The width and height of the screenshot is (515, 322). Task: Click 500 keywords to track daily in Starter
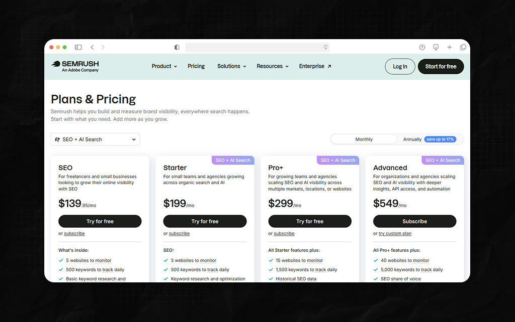coord(200,270)
